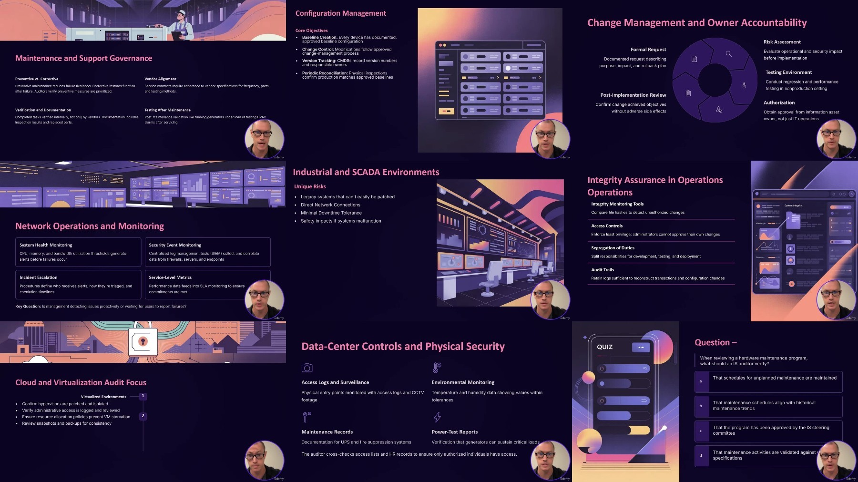
Task: Select quiz answer b about historical maintenance trends
Action: pos(768,406)
